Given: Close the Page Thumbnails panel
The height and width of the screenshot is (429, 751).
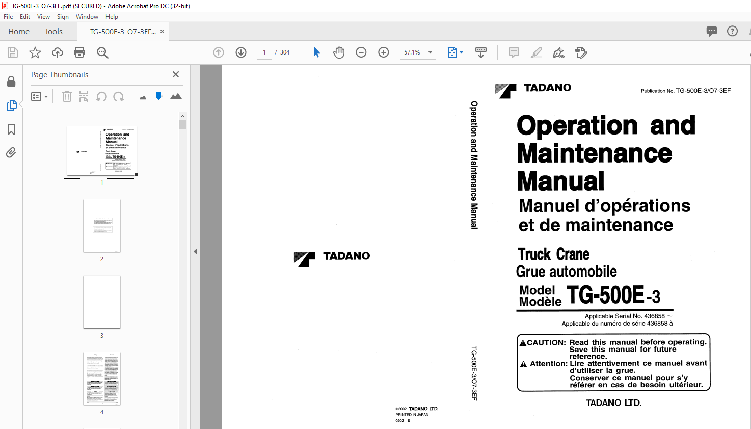Looking at the screenshot, I should [176, 74].
